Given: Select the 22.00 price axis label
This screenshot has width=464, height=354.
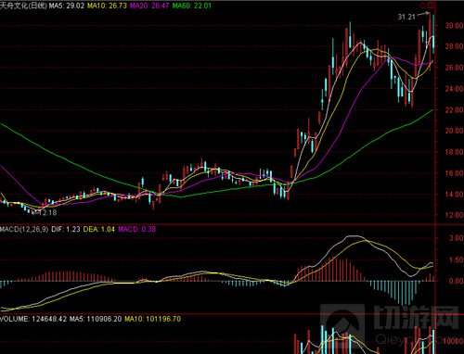Looking at the screenshot, I should click(454, 110).
